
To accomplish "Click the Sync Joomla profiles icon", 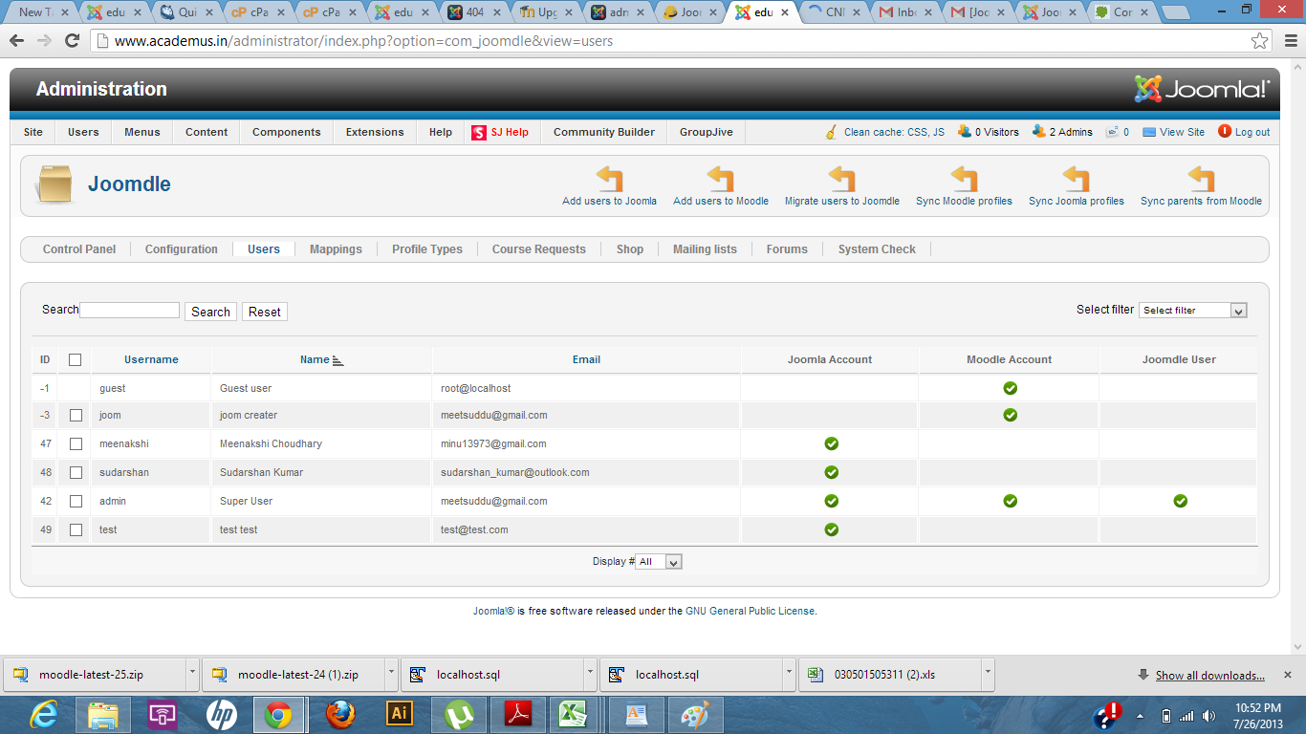I will coord(1076,179).
